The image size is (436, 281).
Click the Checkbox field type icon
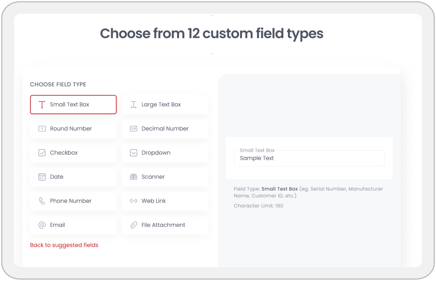pos(42,153)
